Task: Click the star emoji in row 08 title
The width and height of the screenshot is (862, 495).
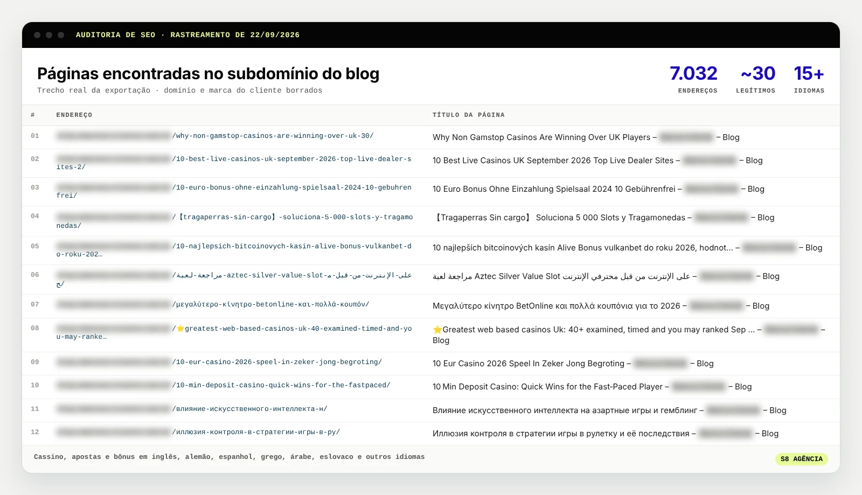Action: (x=437, y=330)
